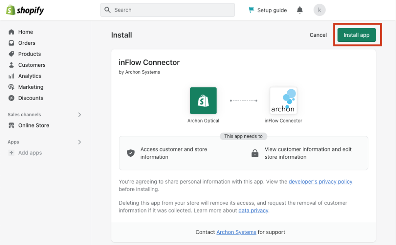The image size is (396, 245).
Task: Click 'Access customer and store information' text
Action: pos(174,153)
